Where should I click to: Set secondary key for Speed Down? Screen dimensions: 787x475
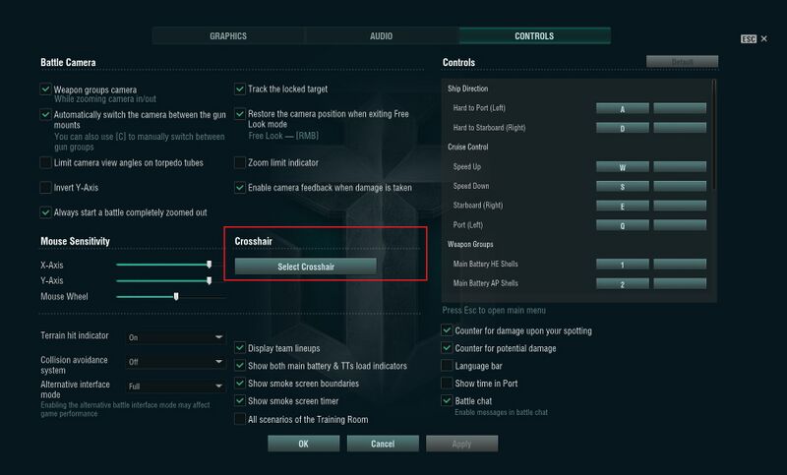point(680,186)
